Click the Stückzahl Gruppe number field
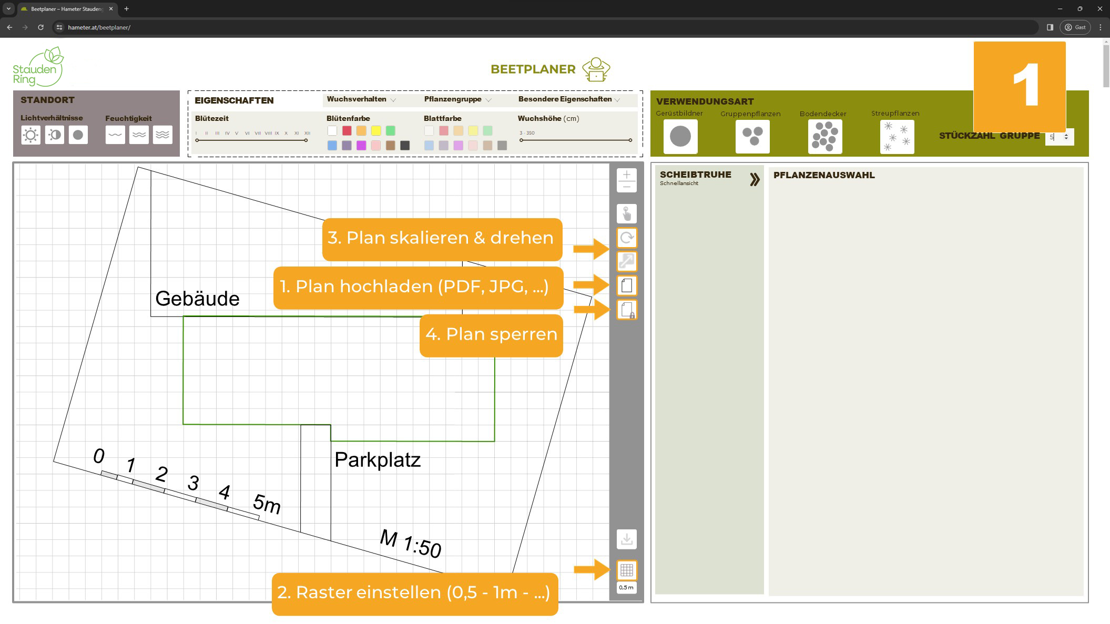 click(1055, 137)
